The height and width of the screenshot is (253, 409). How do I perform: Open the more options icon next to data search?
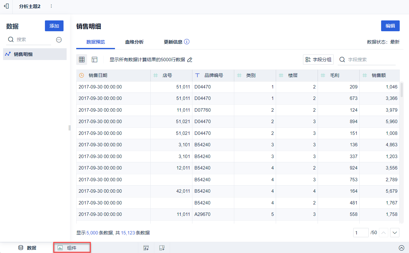59,40
